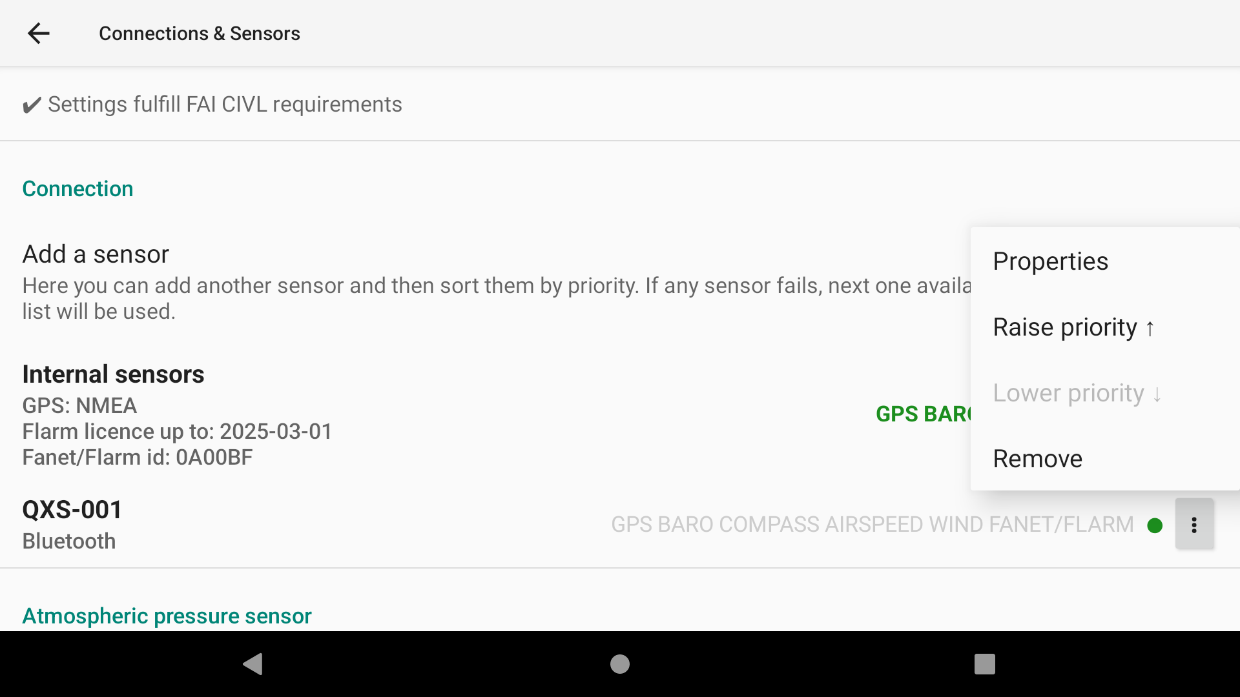
Task: Choose Raise priority in the menu
Action: tap(1105, 327)
